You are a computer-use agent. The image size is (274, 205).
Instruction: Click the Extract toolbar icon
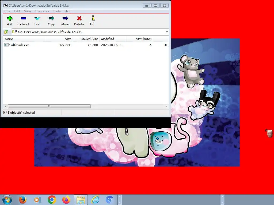point(24,18)
